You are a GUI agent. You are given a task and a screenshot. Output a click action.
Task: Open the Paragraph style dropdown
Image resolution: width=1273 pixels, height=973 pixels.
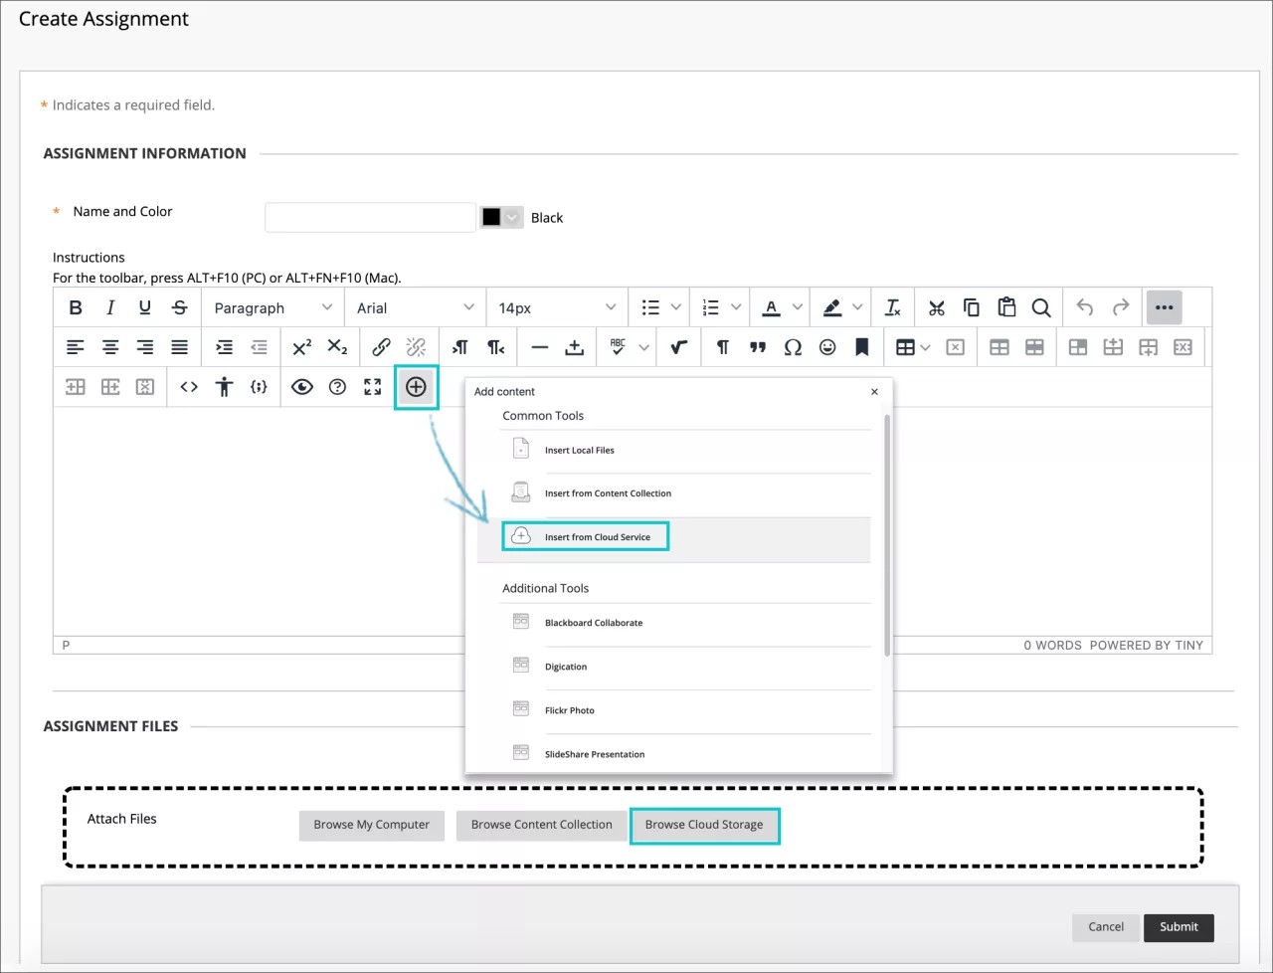click(271, 307)
